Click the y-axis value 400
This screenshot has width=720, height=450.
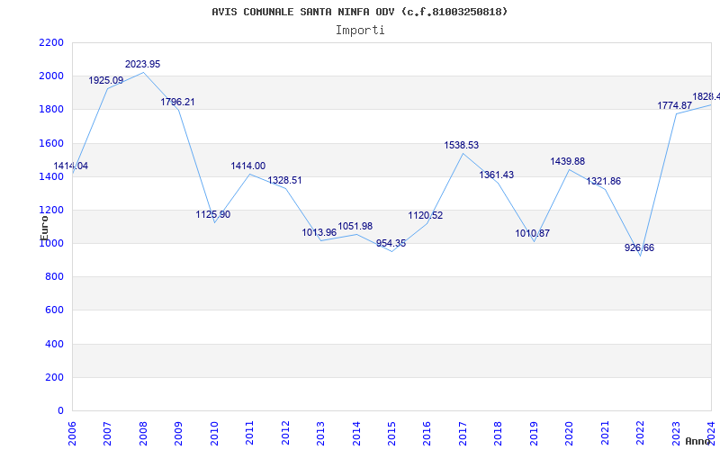click(55, 344)
